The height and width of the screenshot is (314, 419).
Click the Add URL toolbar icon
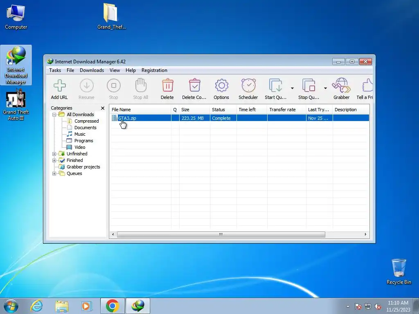[x=59, y=86]
